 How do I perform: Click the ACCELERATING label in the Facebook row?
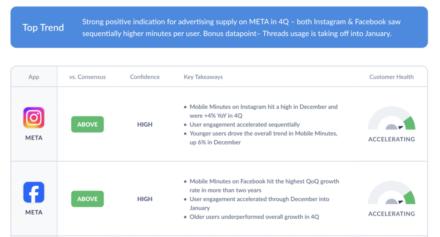pyautogui.click(x=391, y=214)
